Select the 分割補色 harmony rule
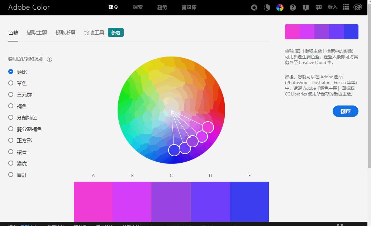The image size is (371, 226). (x=23, y=118)
